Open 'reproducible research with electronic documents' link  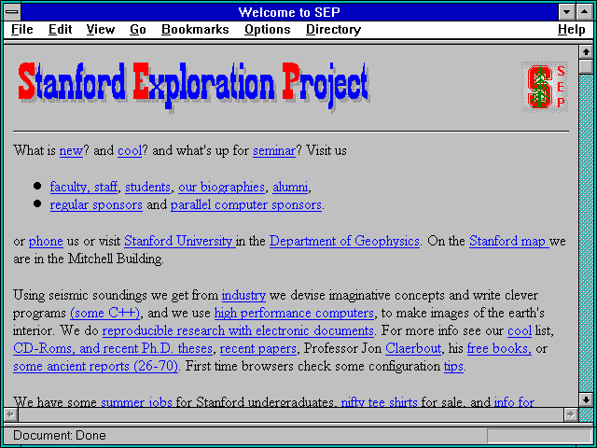(238, 330)
